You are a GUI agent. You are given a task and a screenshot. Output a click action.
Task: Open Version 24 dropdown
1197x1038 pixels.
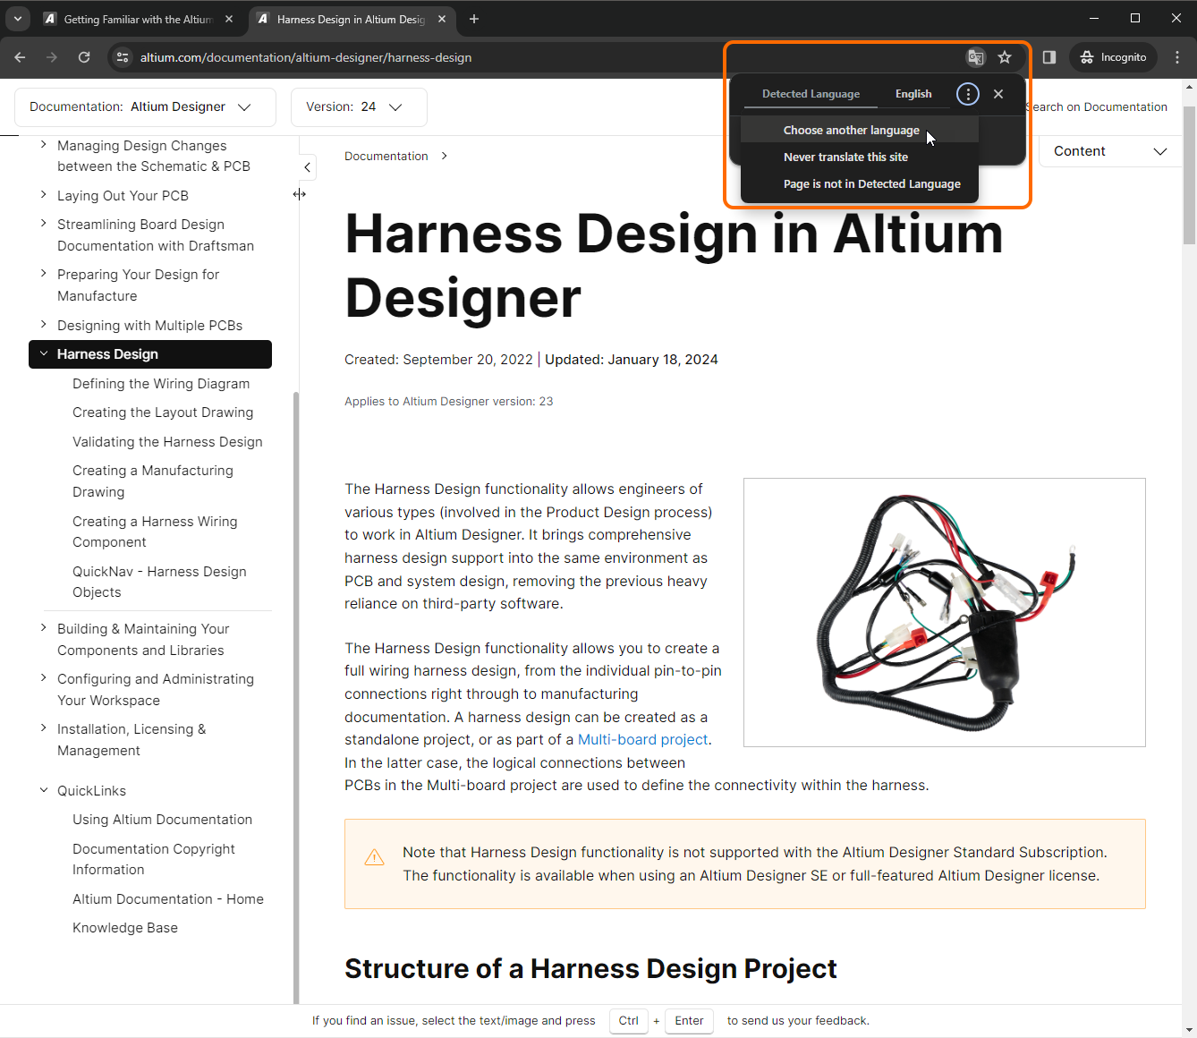pyautogui.click(x=359, y=106)
